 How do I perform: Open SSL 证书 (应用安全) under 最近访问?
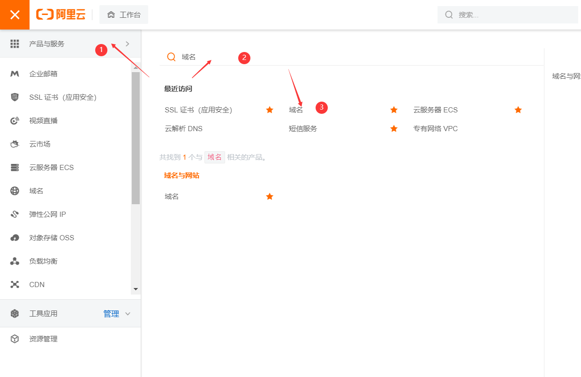point(198,110)
